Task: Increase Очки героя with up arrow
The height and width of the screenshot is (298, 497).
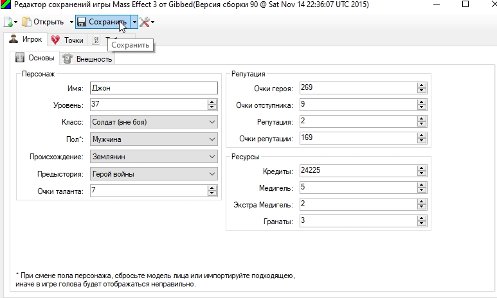Action: [422, 85]
